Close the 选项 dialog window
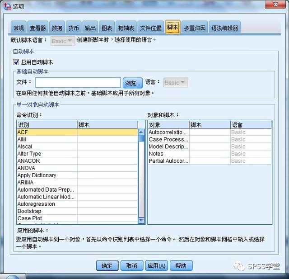 [275, 5]
